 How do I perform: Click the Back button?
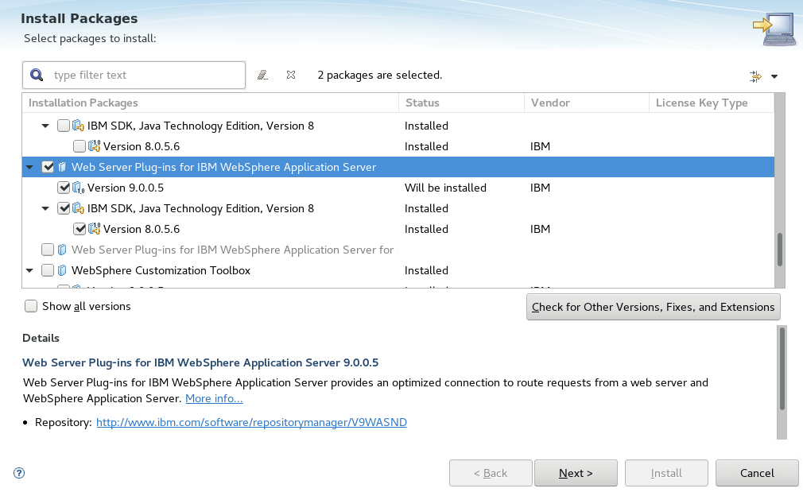pos(491,474)
